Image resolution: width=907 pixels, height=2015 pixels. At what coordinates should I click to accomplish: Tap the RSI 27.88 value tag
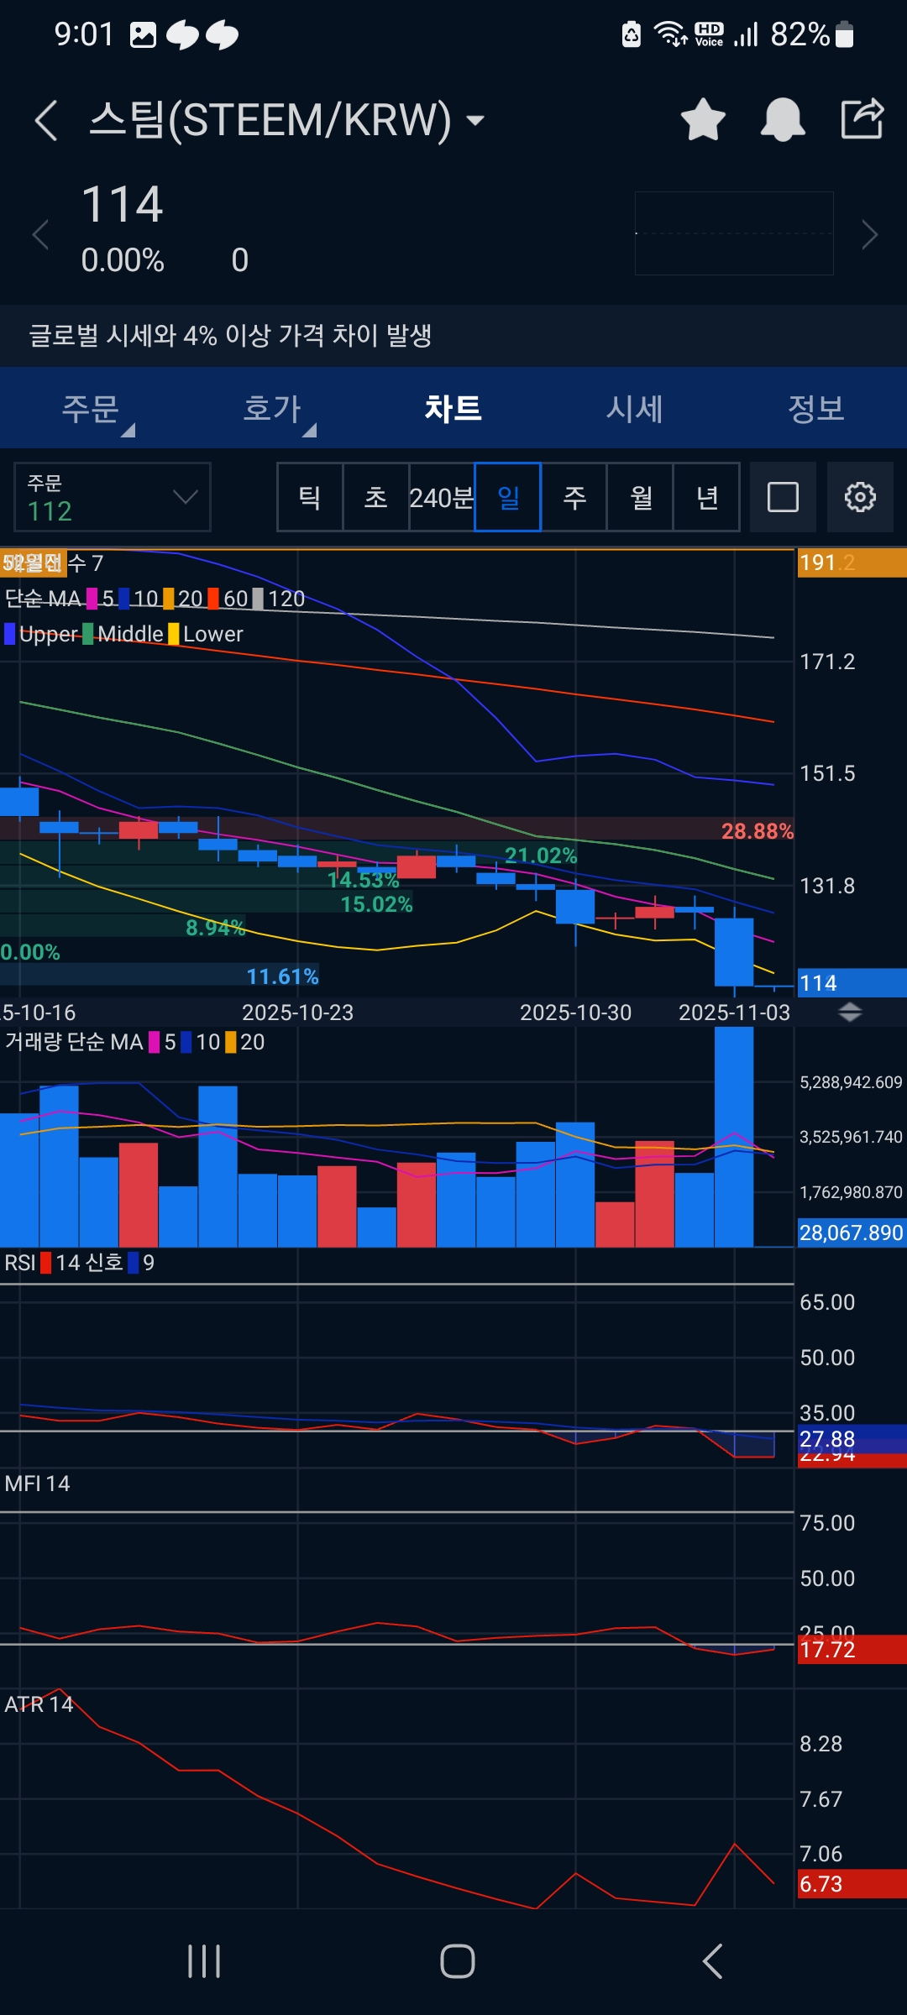pyautogui.click(x=852, y=1439)
